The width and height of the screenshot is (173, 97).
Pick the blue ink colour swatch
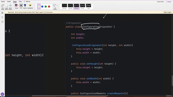[42, 6]
